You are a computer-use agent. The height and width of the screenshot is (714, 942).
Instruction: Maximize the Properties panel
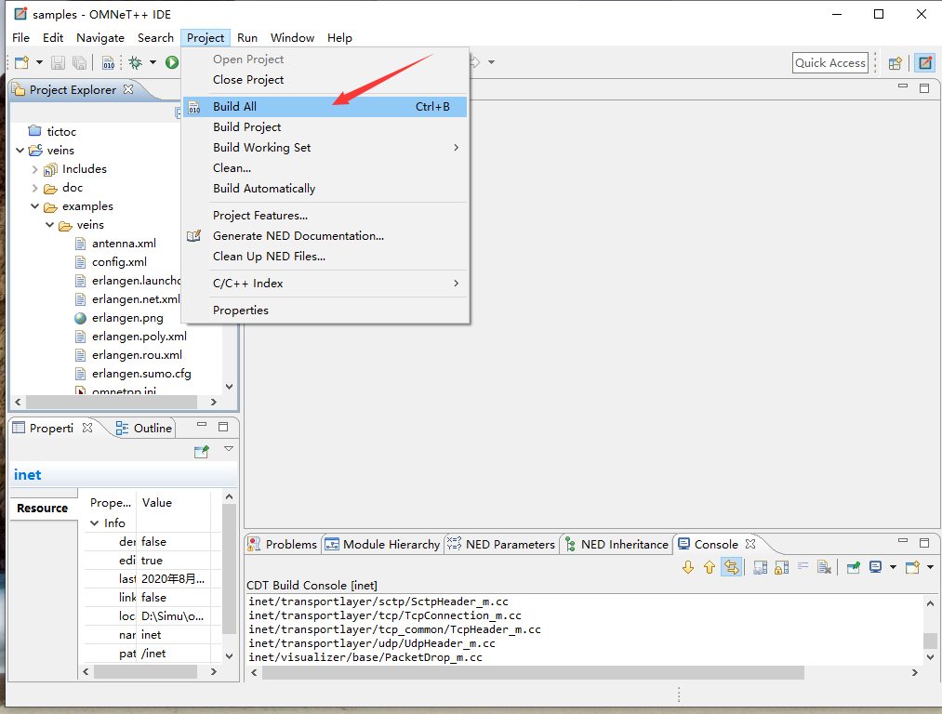click(x=223, y=427)
